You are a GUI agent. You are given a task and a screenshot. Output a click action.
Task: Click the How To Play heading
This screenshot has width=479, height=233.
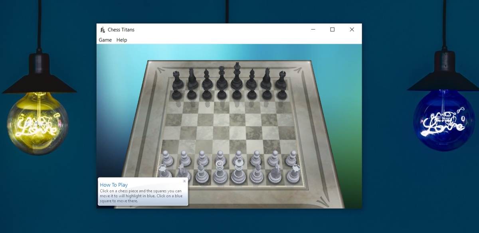point(114,185)
